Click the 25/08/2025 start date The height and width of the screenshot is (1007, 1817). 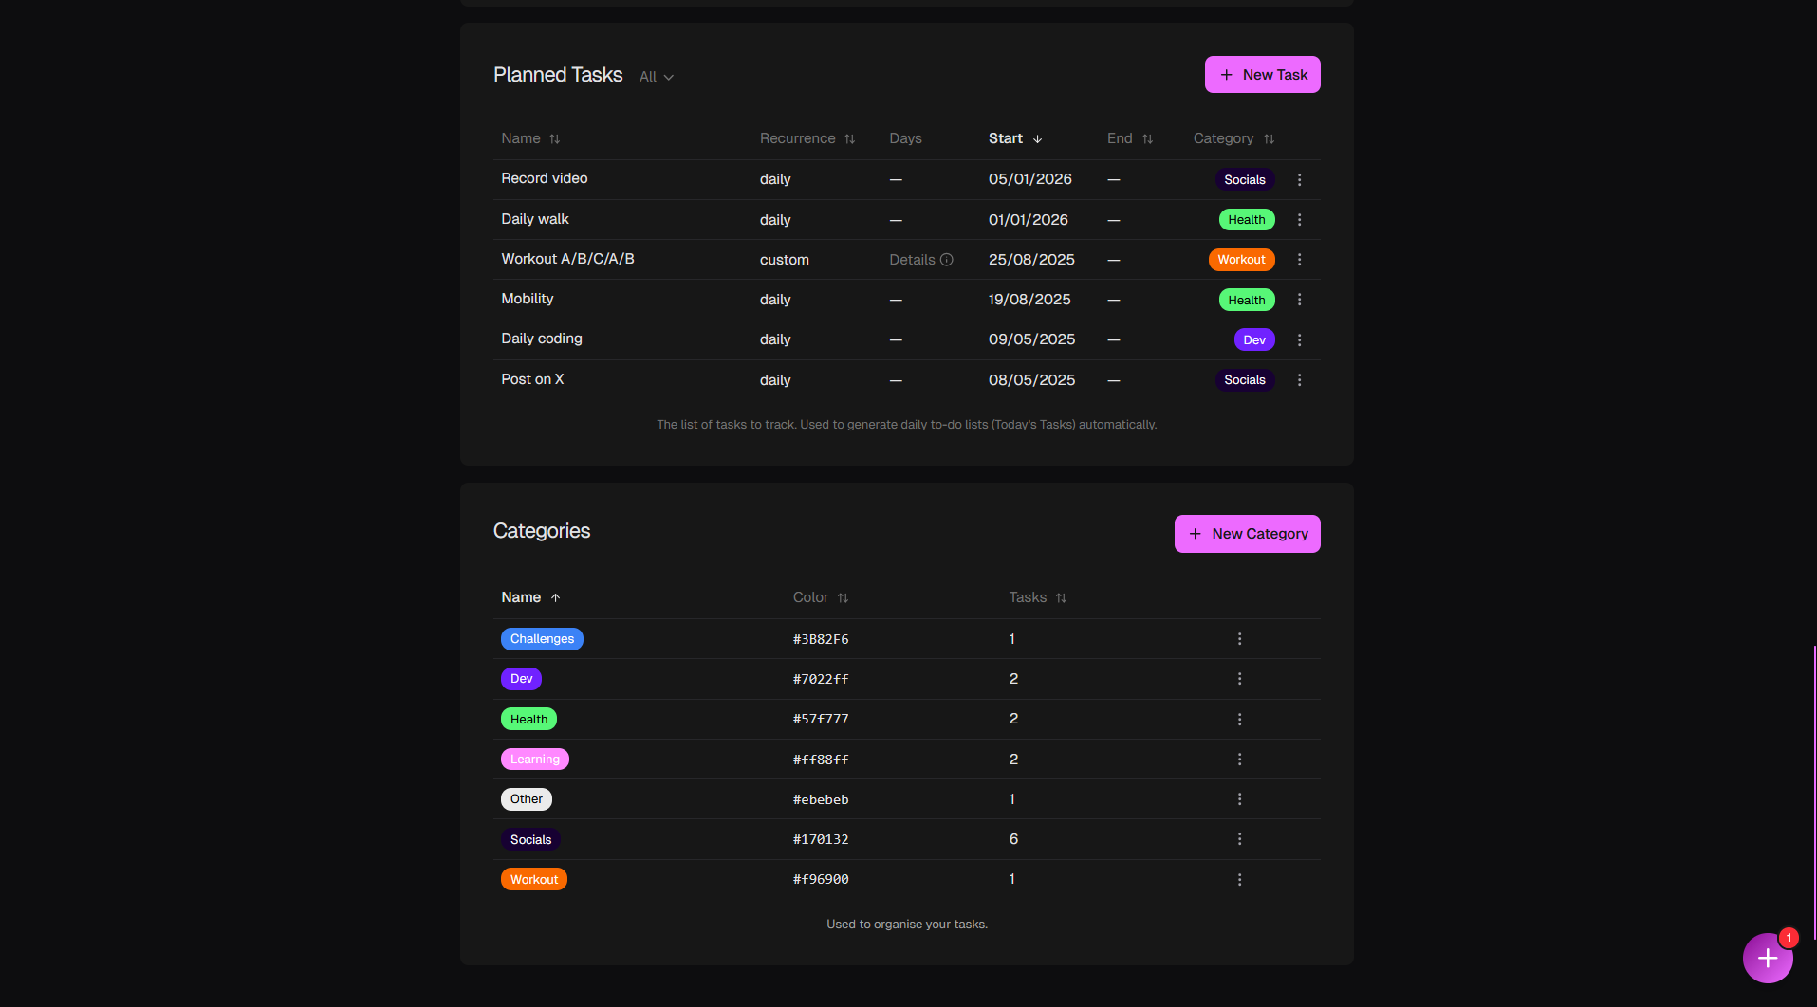1031,260
